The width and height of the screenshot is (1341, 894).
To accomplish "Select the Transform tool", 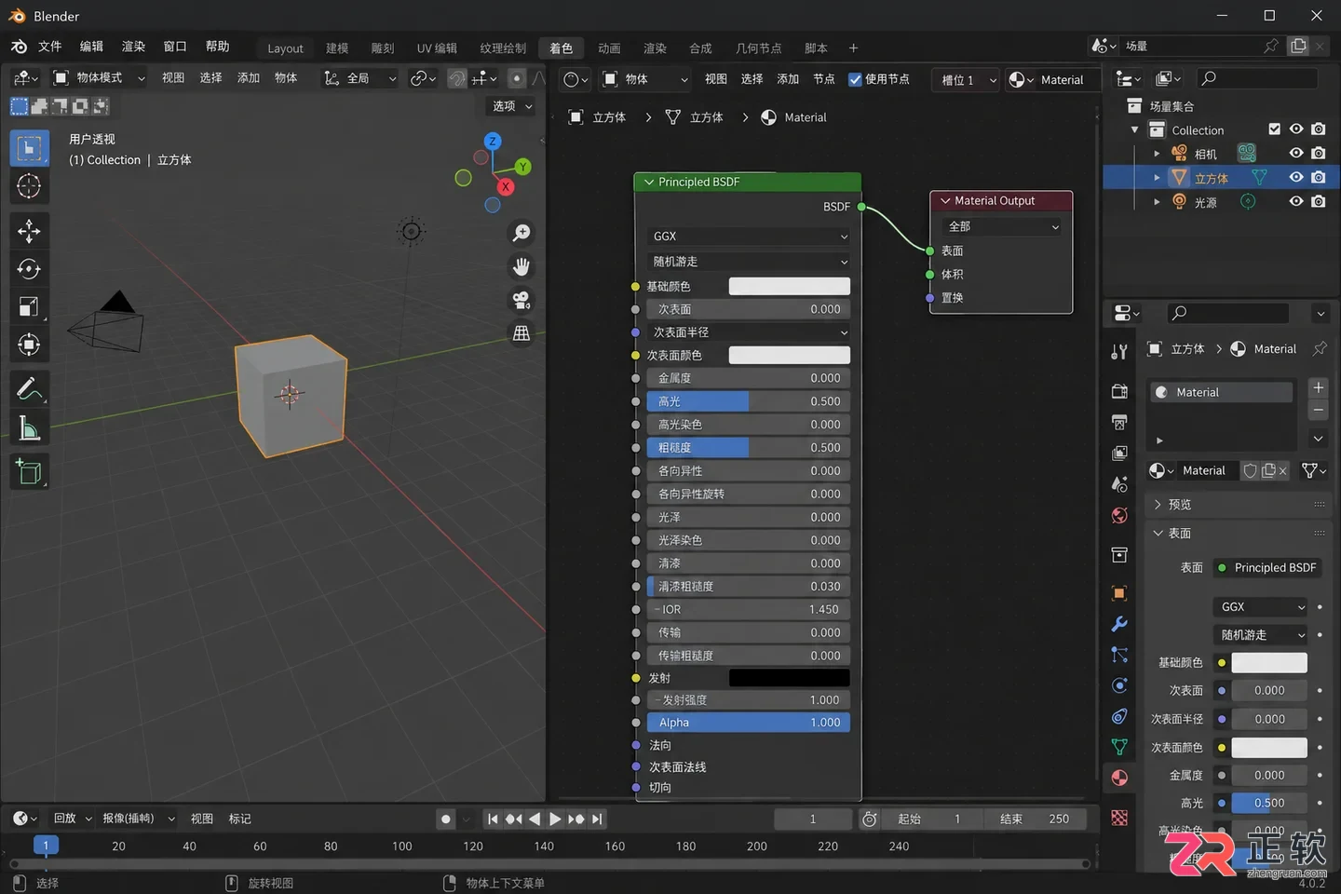I will [x=29, y=345].
